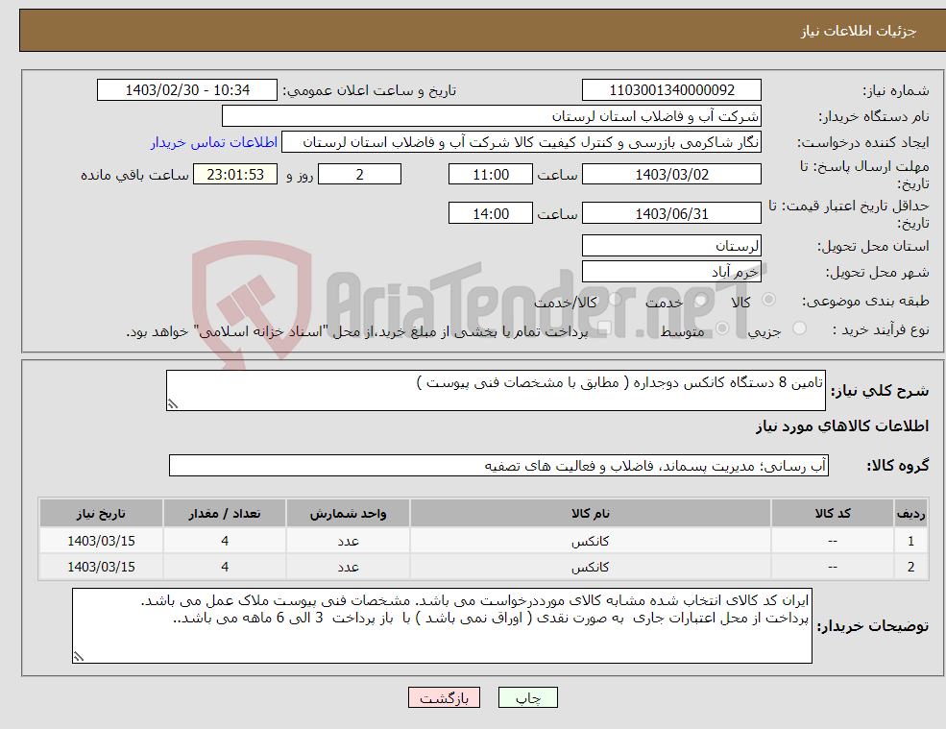Viewport: 946px width, 729px height.
Task: Click the unit عدد in row 2
Action: (x=348, y=568)
